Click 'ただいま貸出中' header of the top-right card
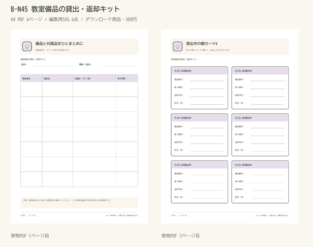The width and height of the screenshot is (313, 247). click(260, 71)
